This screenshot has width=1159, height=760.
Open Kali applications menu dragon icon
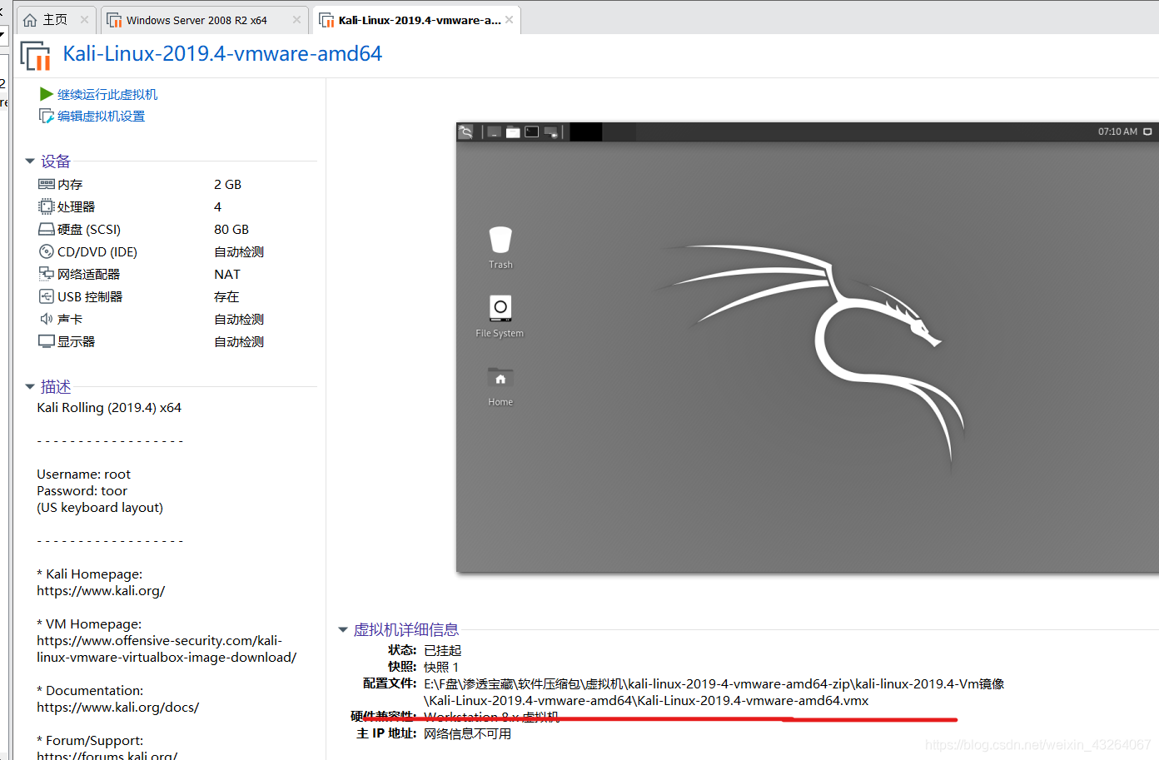pyautogui.click(x=466, y=132)
